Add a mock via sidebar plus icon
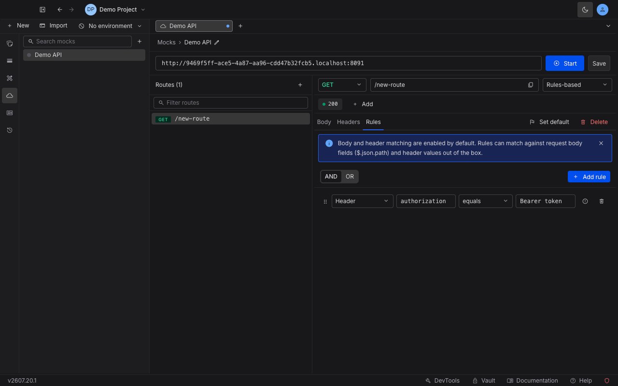The image size is (618, 386). 140,41
